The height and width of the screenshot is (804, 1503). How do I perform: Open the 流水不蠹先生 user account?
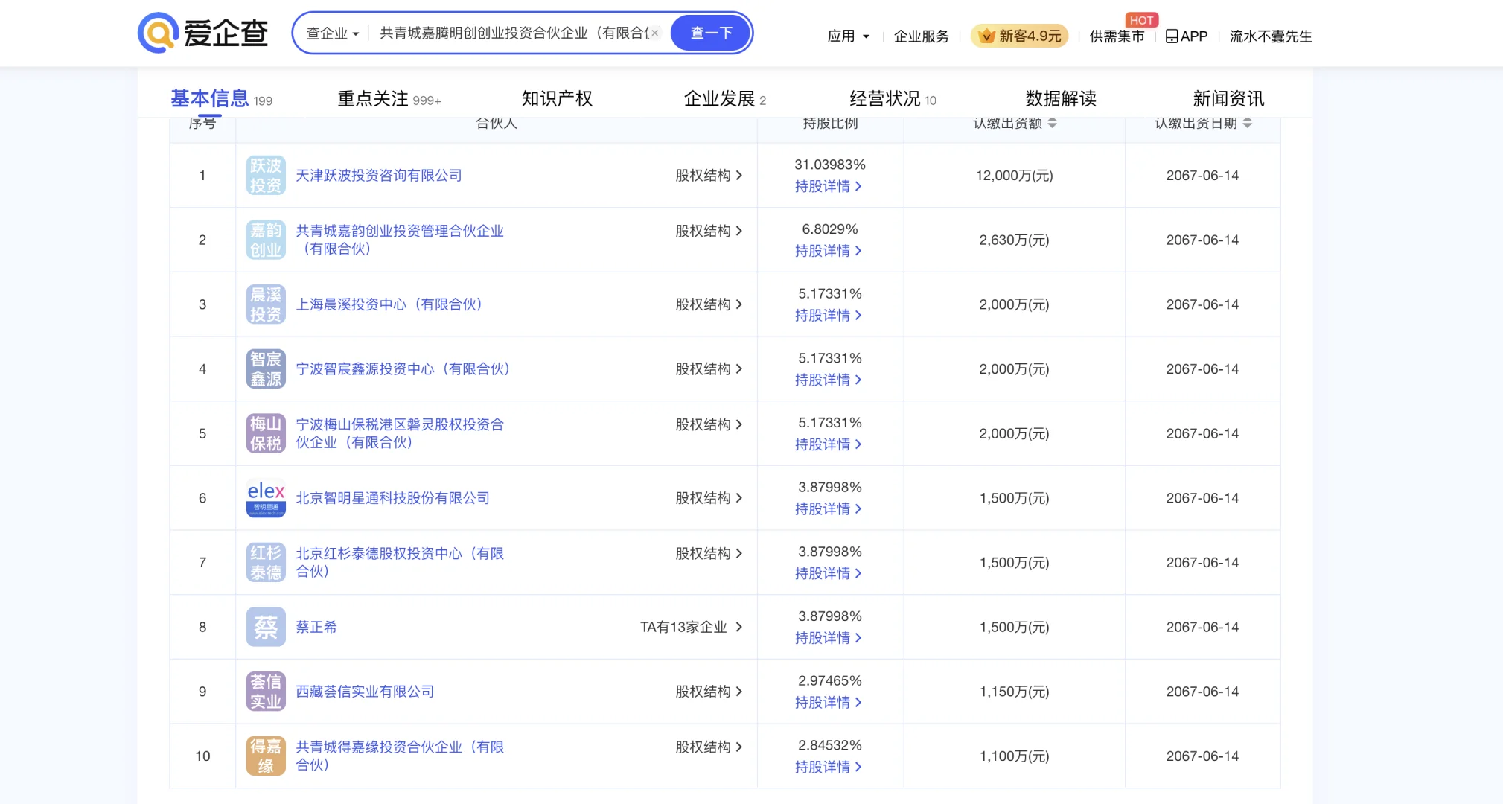click(x=1271, y=36)
